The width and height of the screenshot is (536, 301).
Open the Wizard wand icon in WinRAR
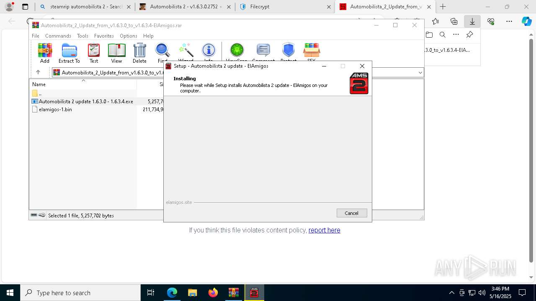click(x=186, y=51)
